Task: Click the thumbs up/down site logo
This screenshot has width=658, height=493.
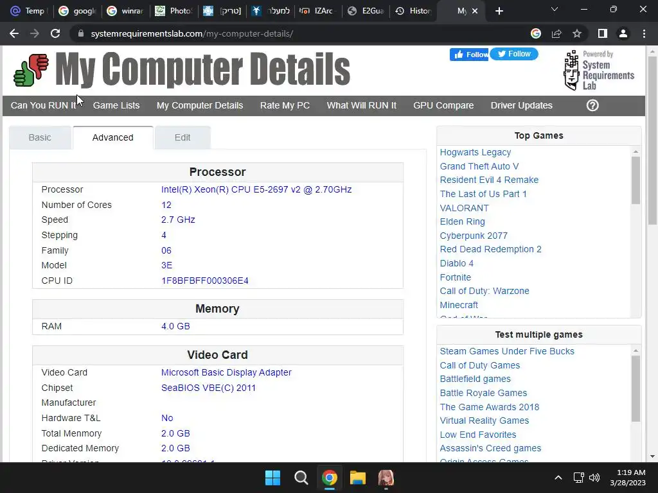Action: (31, 69)
